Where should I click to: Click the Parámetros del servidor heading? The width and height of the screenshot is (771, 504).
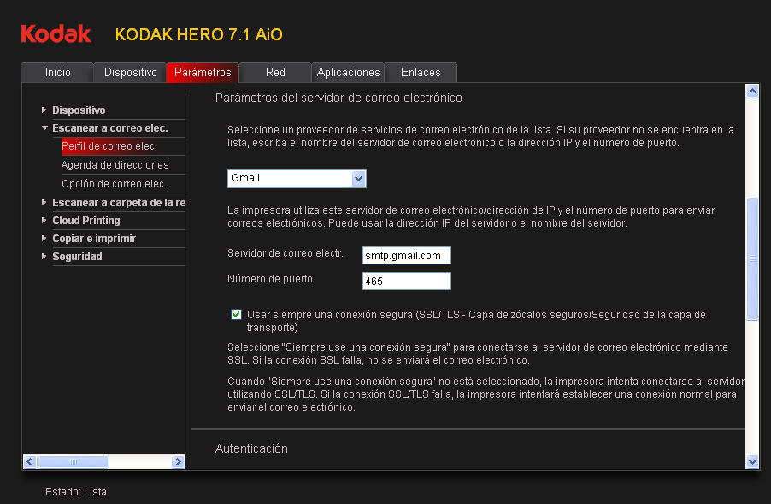point(338,98)
